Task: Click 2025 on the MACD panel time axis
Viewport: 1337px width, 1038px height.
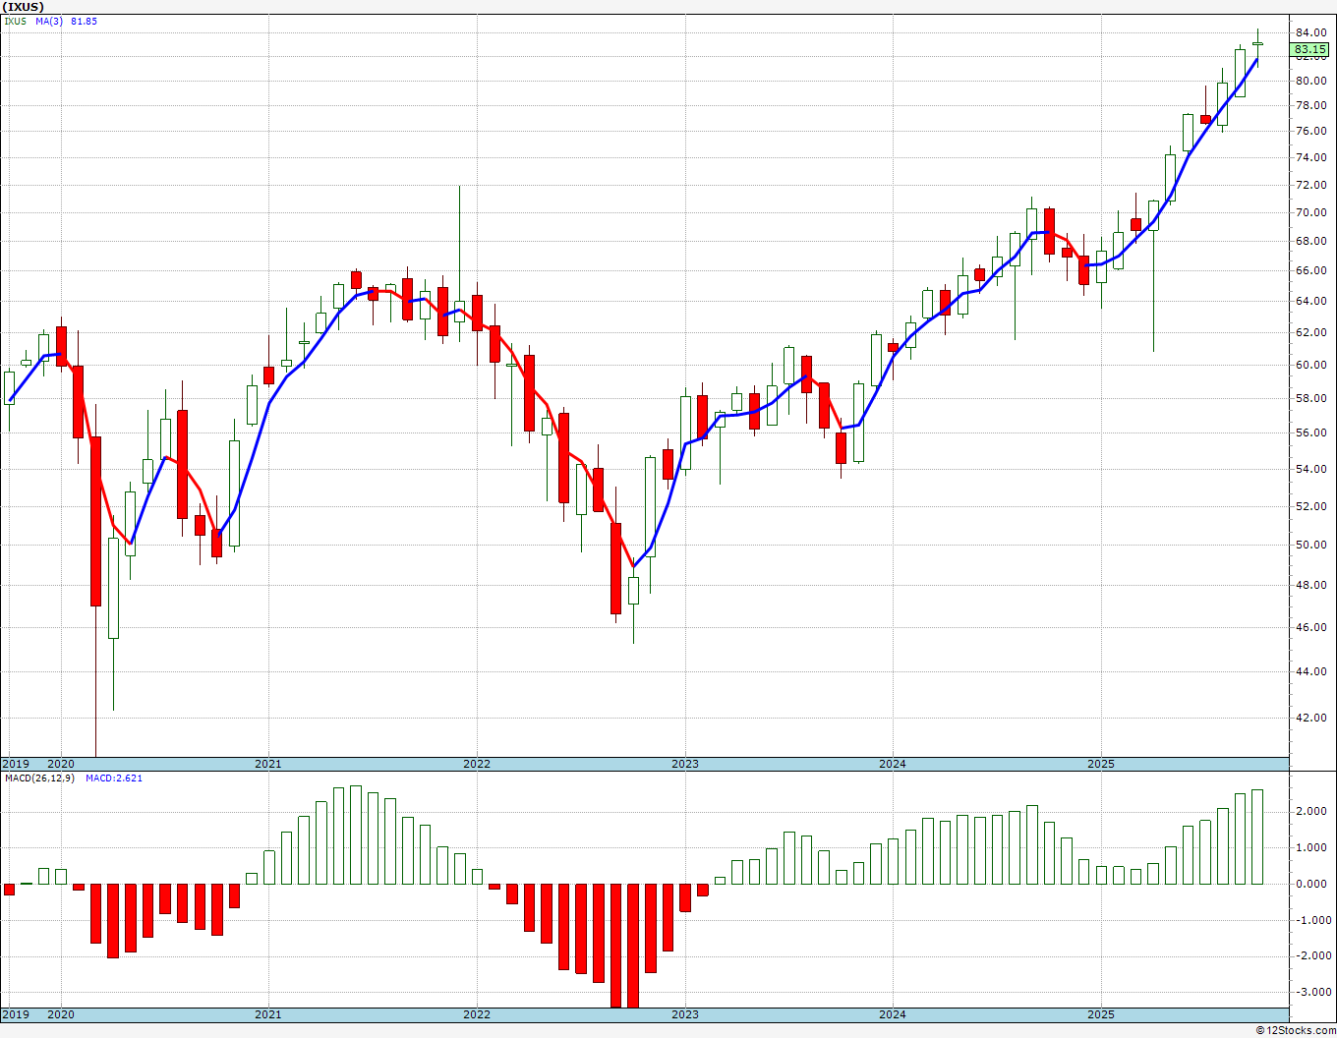Action: 1101,1014
